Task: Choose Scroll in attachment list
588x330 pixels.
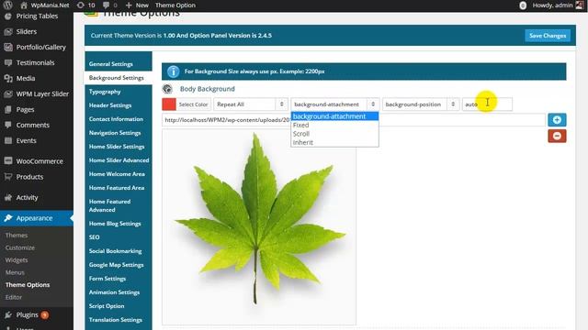Action: [334, 134]
